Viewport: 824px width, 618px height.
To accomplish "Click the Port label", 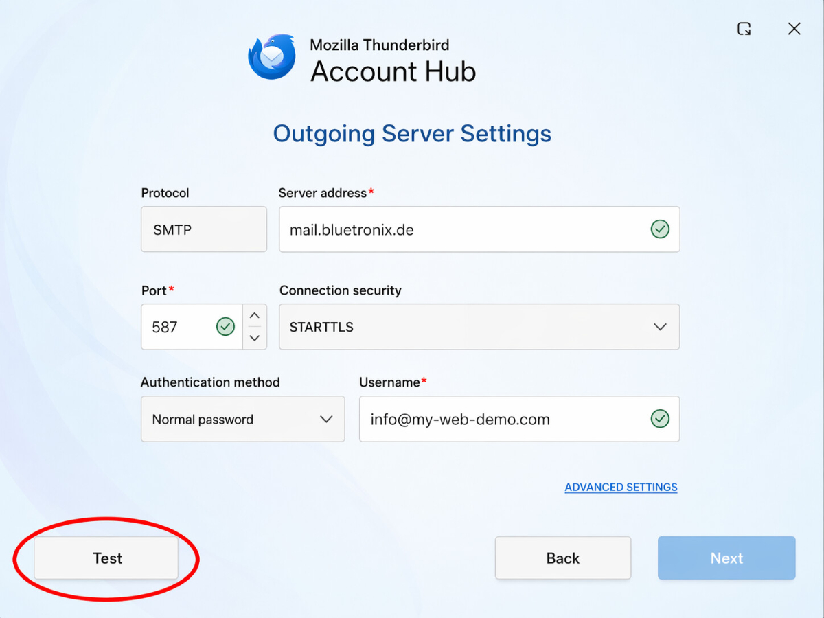I will [x=157, y=290].
